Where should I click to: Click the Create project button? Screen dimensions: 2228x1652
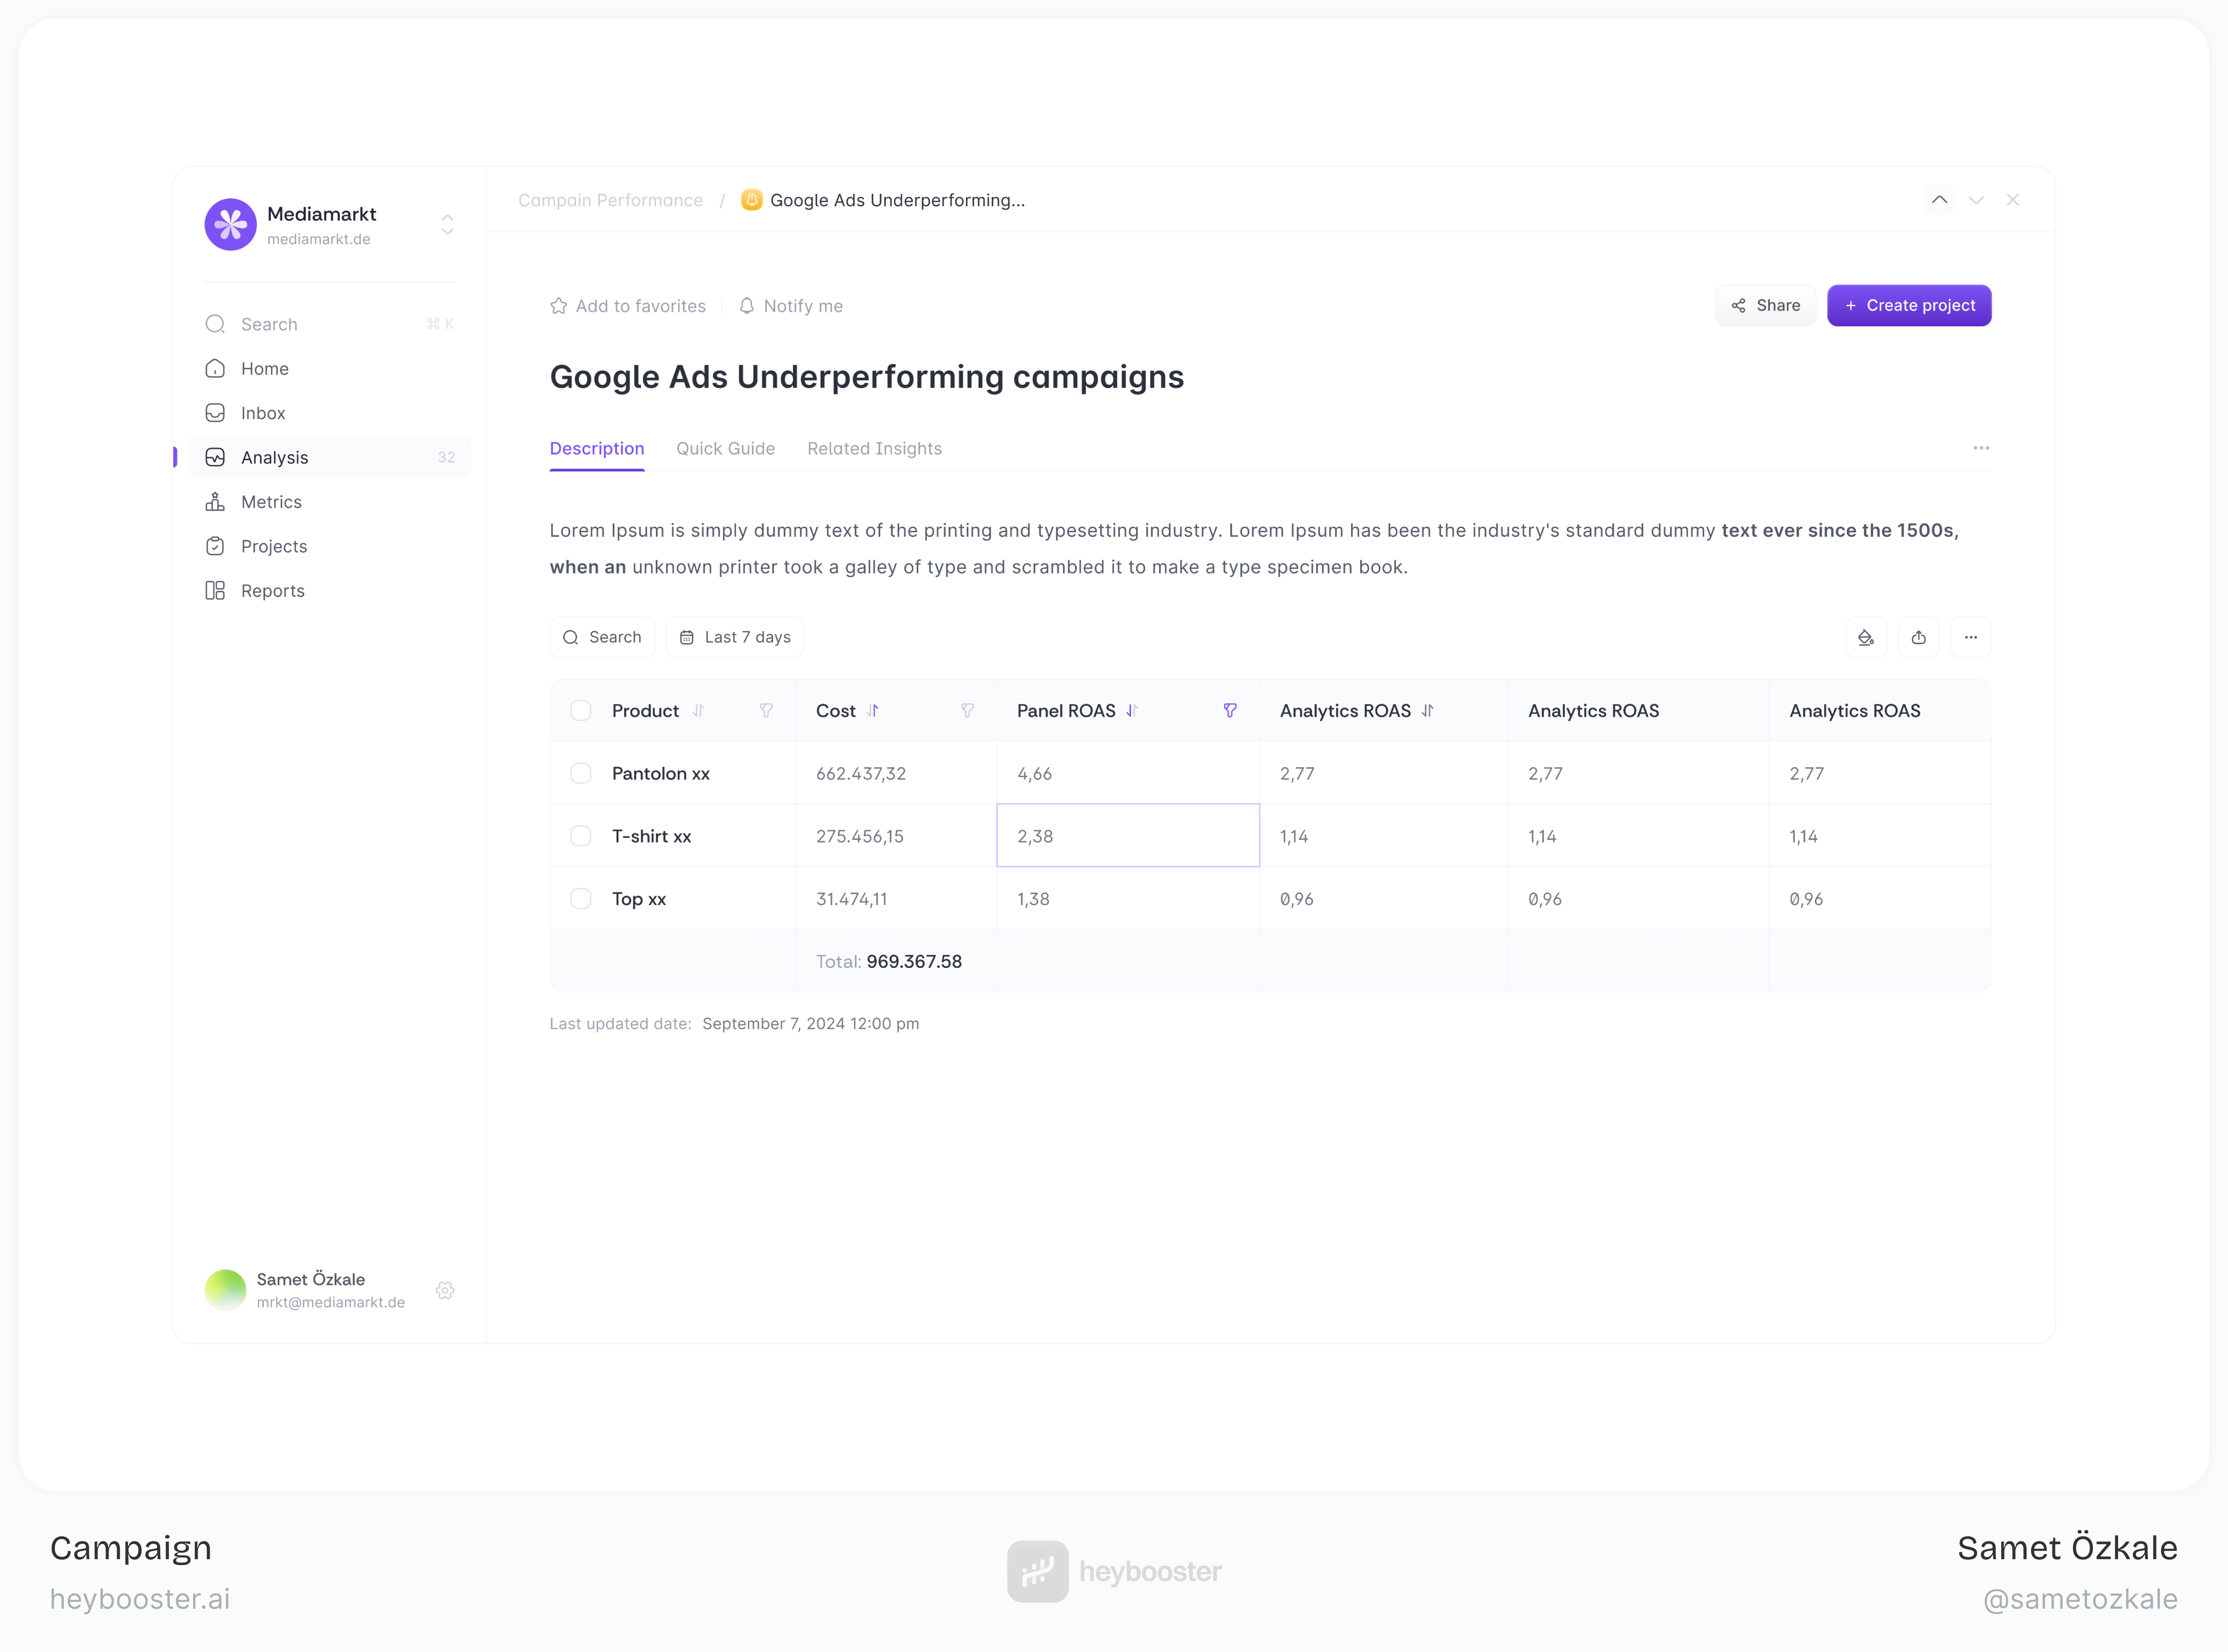pos(1908,305)
